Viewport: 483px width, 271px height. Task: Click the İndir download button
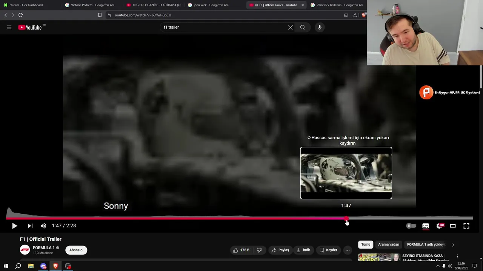point(303,250)
